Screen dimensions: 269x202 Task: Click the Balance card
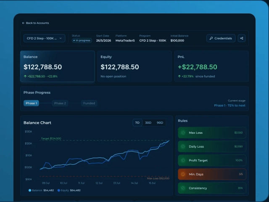58,66
